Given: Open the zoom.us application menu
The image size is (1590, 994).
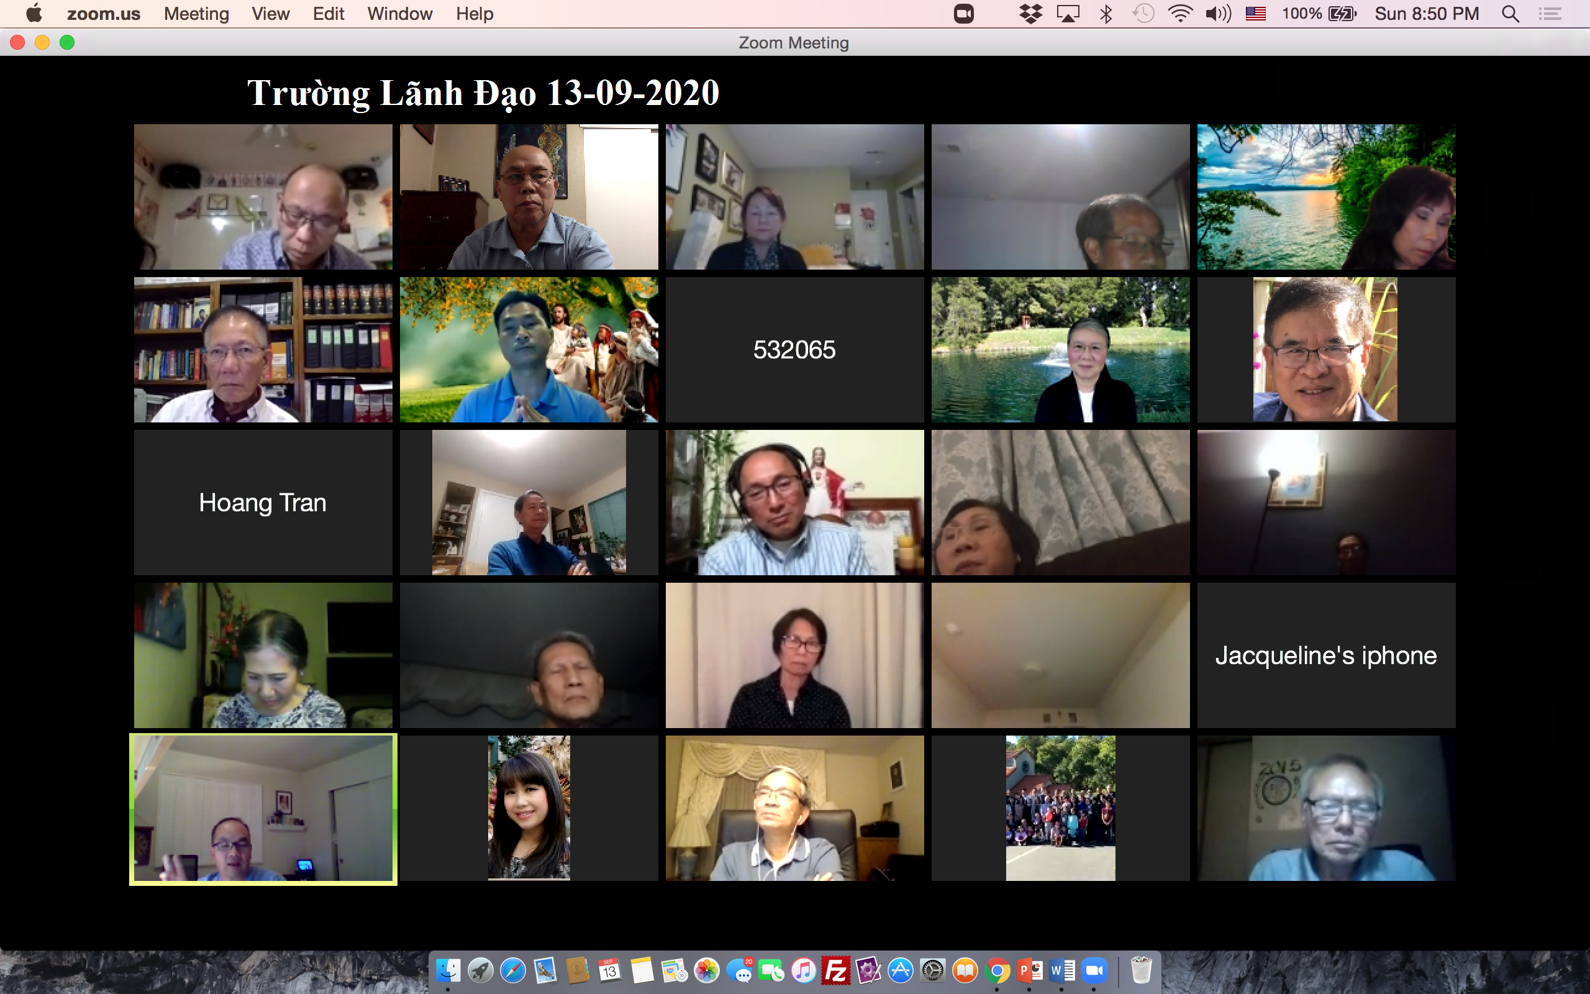Looking at the screenshot, I should click(x=104, y=14).
